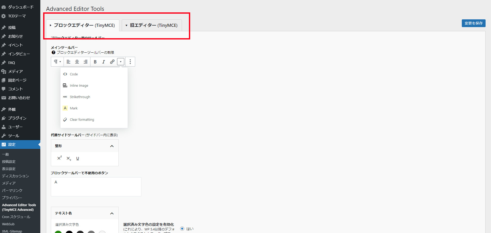491x233 pixels.
Task: Collapse the テキスト色 panel
Action: pyautogui.click(x=112, y=213)
